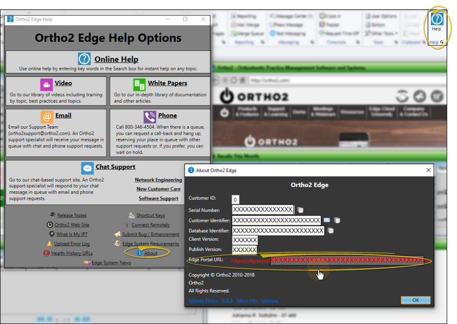Screen dimensions: 457x324
Task: Click the Online Help question mark icon
Action: point(84,59)
